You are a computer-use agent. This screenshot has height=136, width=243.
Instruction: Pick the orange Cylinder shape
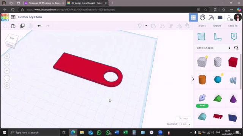tap(202, 80)
